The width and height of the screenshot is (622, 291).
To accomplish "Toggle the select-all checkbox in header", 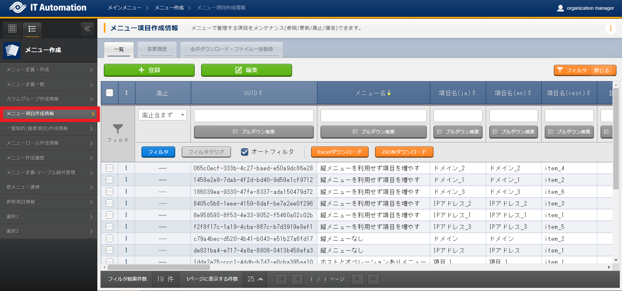I will coord(110,93).
